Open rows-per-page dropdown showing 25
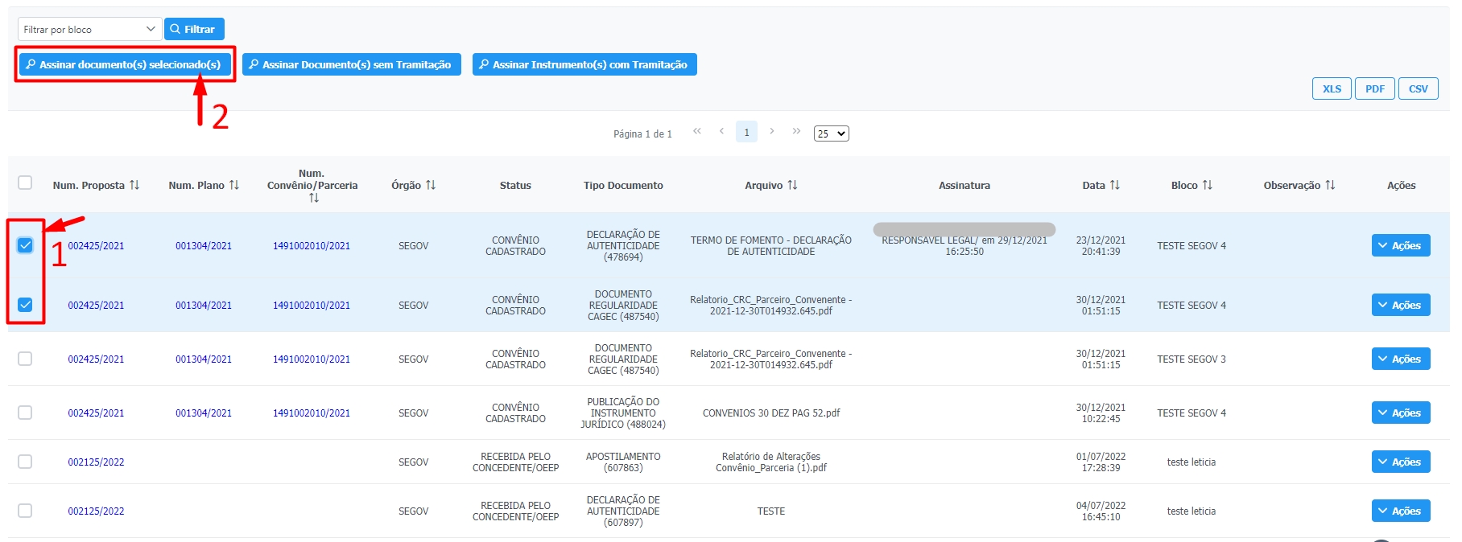The height and width of the screenshot is (542, 1462). point(831,133)
